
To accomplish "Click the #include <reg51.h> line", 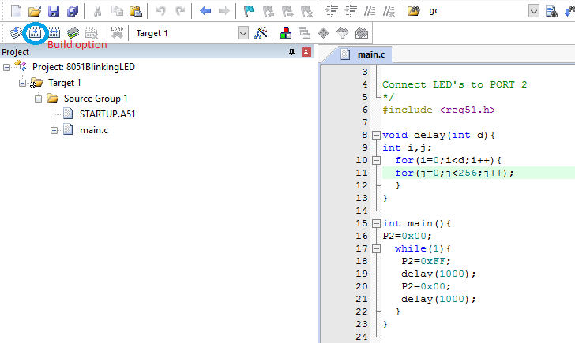I will tap(439, 110).
